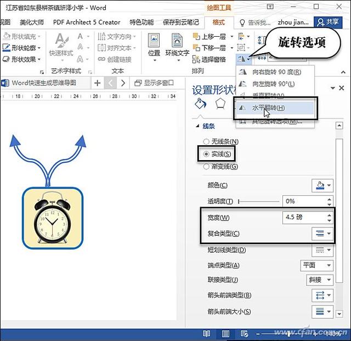Select the 实线 solid line option

pos(206,154)
